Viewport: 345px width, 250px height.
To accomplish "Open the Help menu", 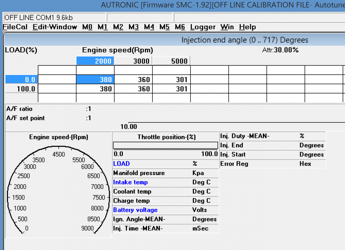I will point(247,27).
